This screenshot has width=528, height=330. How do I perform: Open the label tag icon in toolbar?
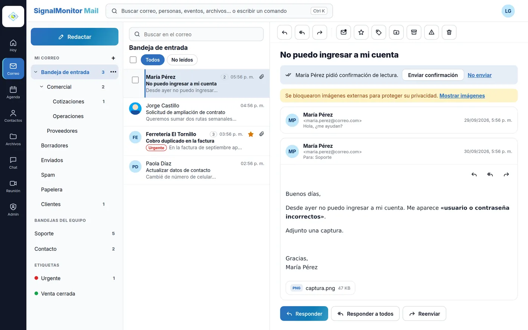pos(379,32)
